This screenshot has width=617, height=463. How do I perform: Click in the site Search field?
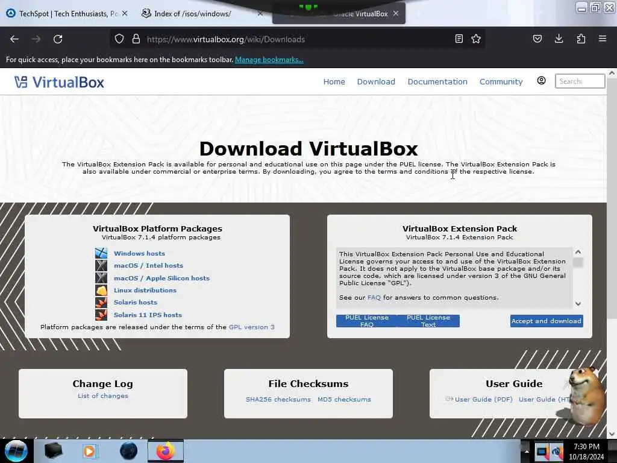click(580, 81)
